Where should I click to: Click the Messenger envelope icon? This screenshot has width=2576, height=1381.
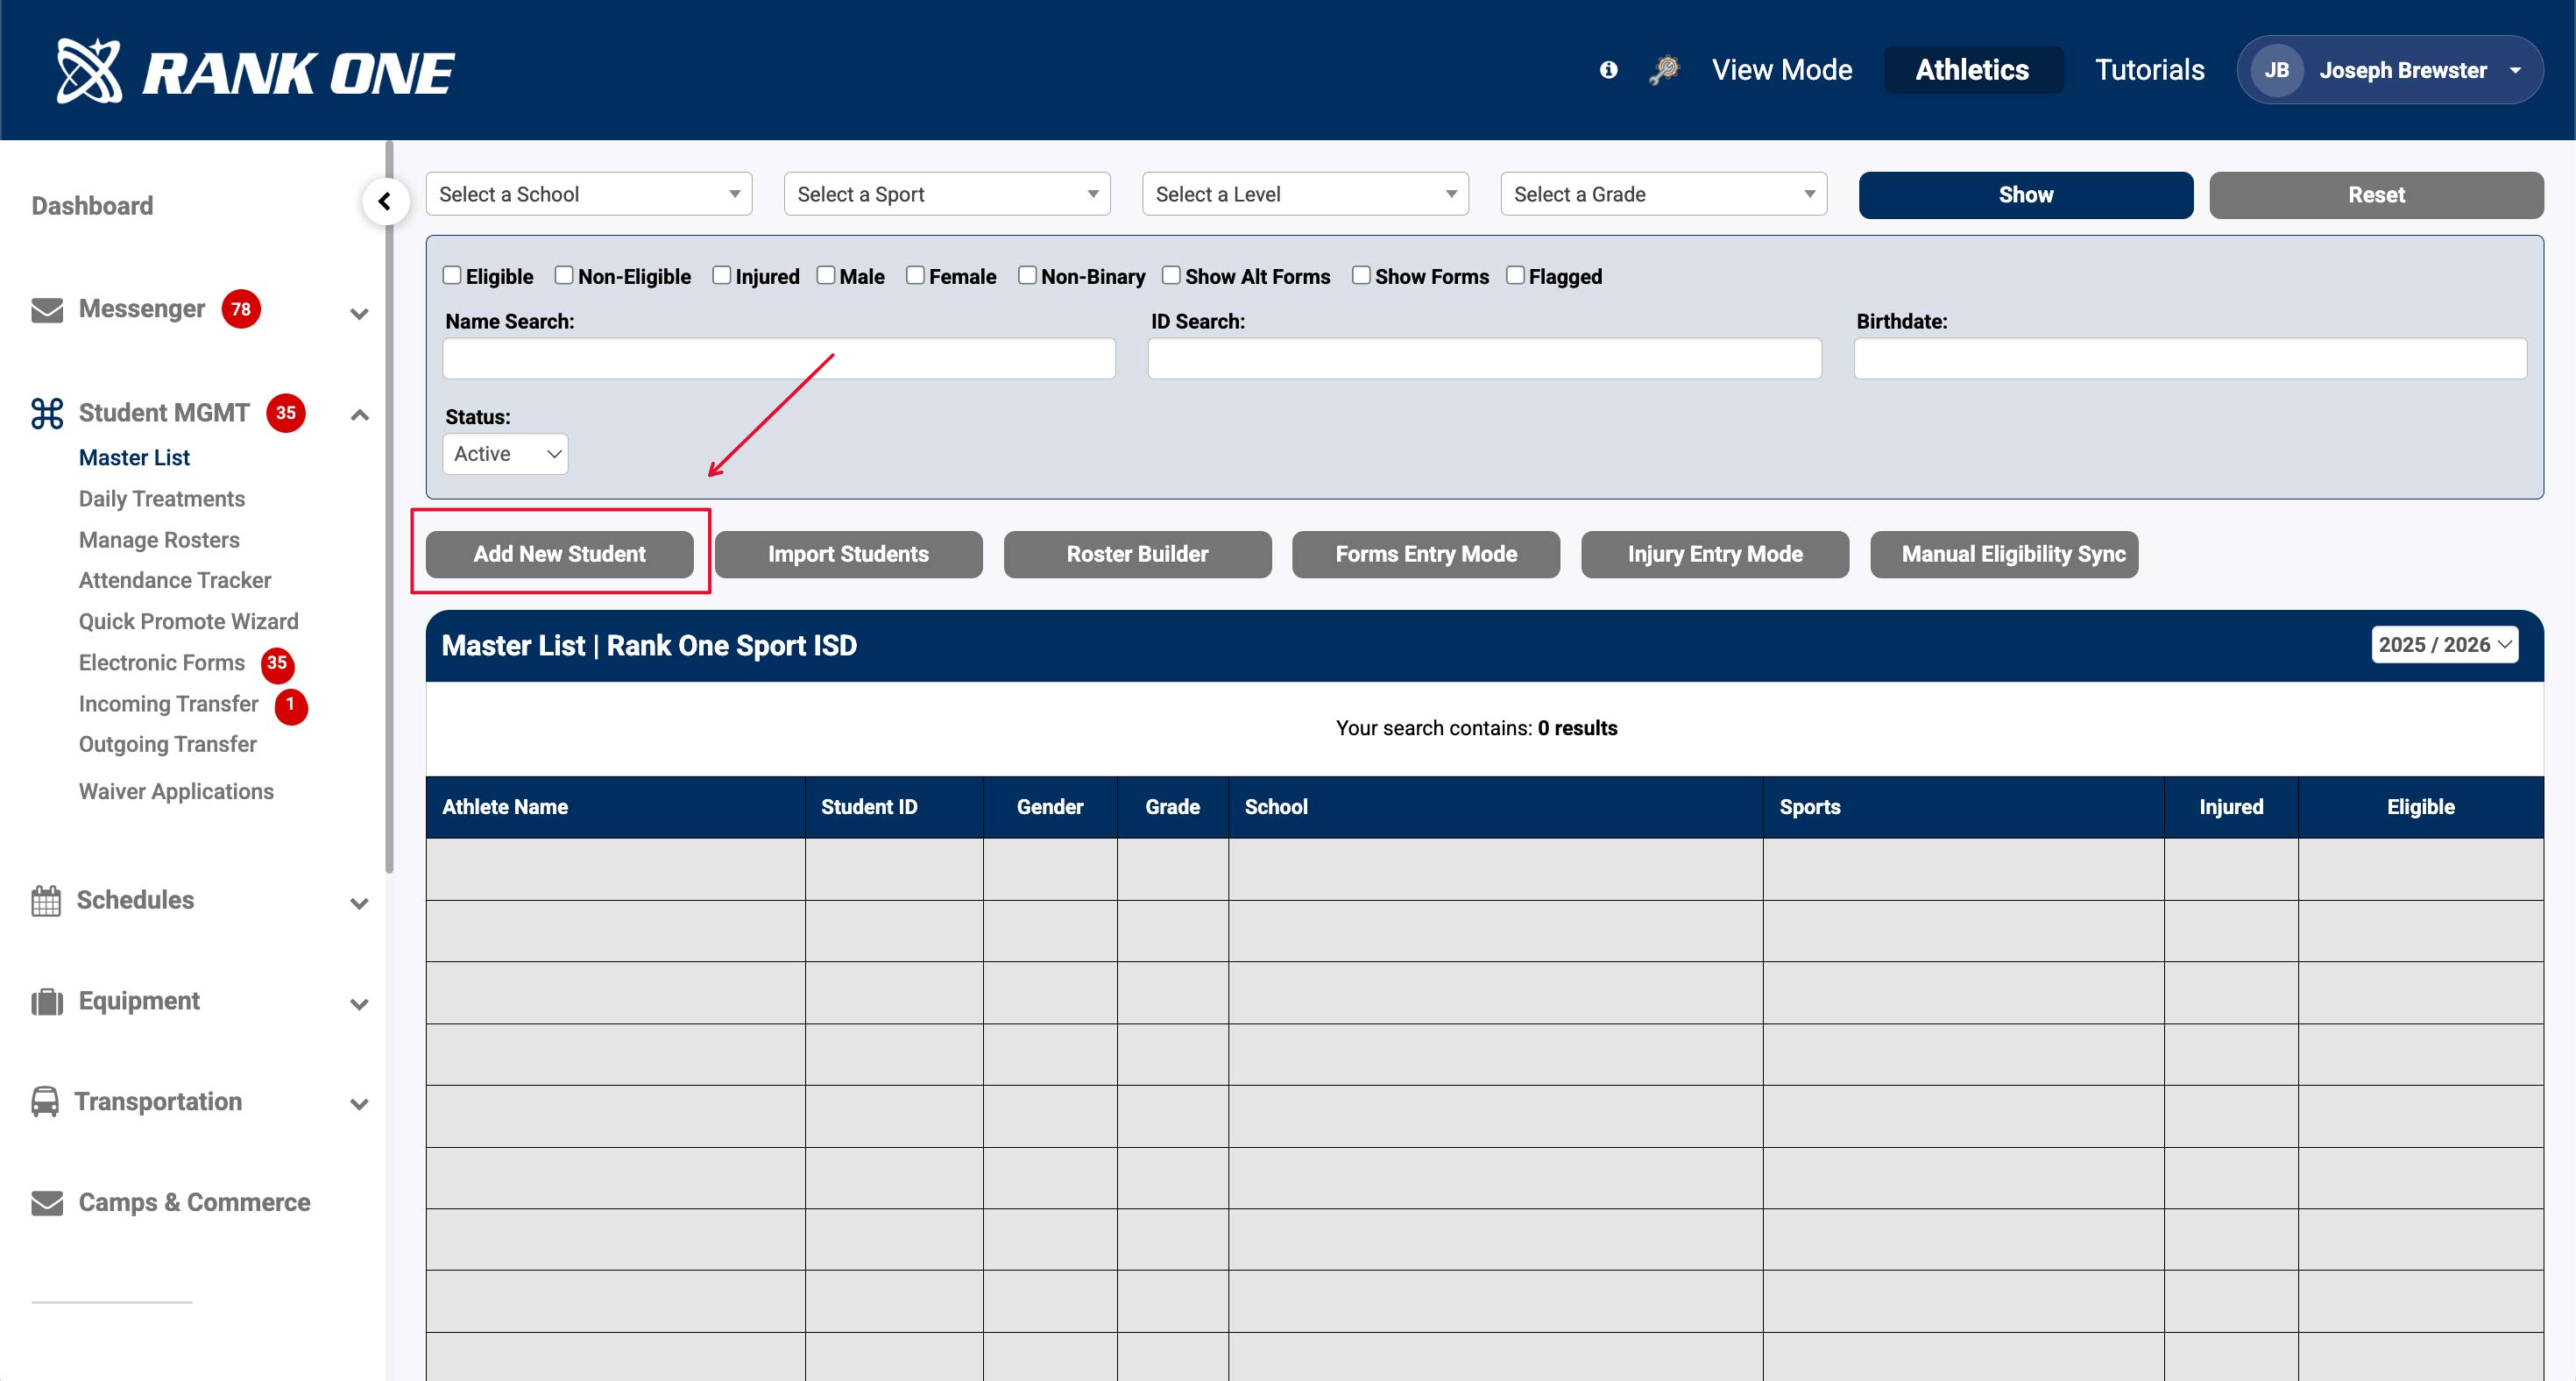coord(47,310)
